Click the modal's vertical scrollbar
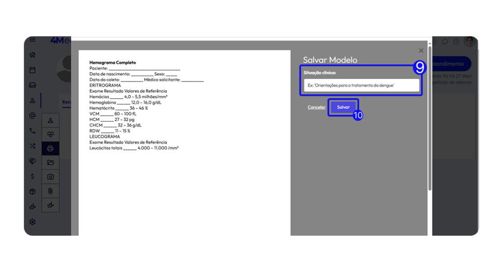This screenshot has width=503, height=269. (430, 118)
